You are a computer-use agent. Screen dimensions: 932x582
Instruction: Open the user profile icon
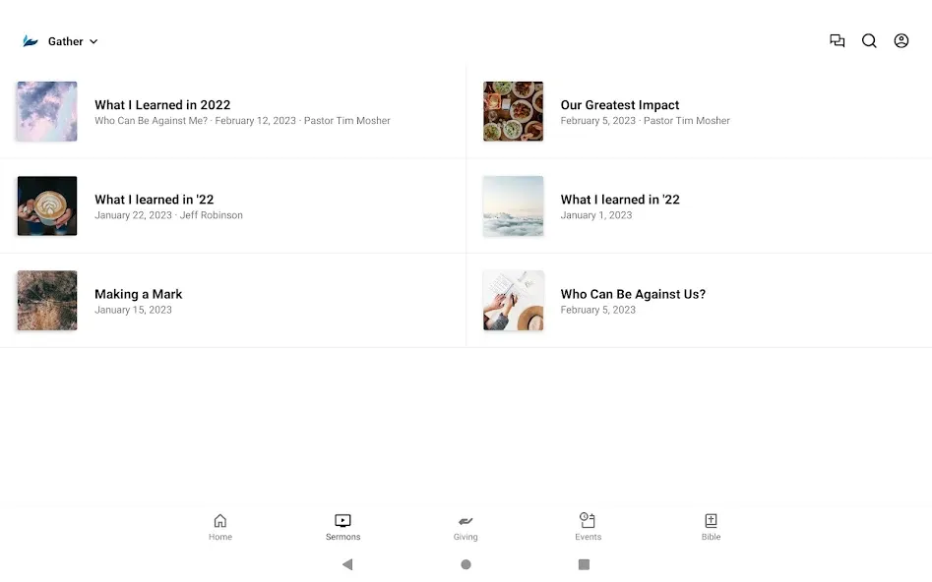click(901, 40)
